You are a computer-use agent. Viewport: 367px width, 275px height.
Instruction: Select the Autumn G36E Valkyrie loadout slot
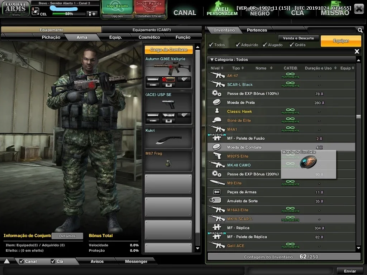click(x=168, y=72)
